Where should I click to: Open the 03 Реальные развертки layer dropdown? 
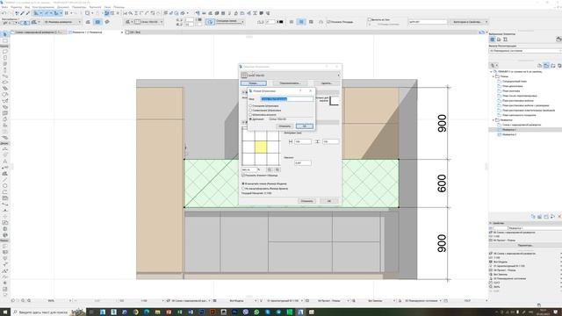(62, 22)
